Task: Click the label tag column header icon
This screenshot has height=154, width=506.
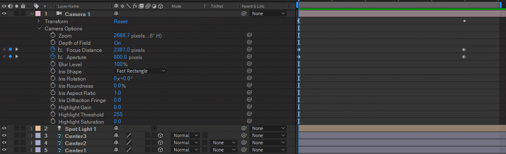Action: 36,6
